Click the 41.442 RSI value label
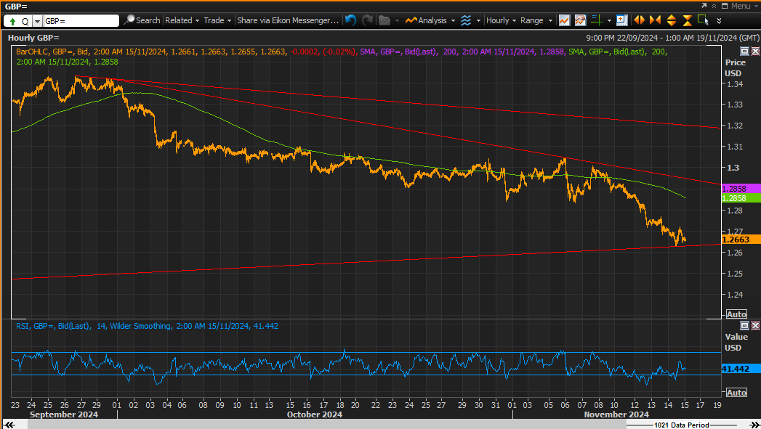The width and height of the screenshot is (761, 429). [x=741, y=369]
